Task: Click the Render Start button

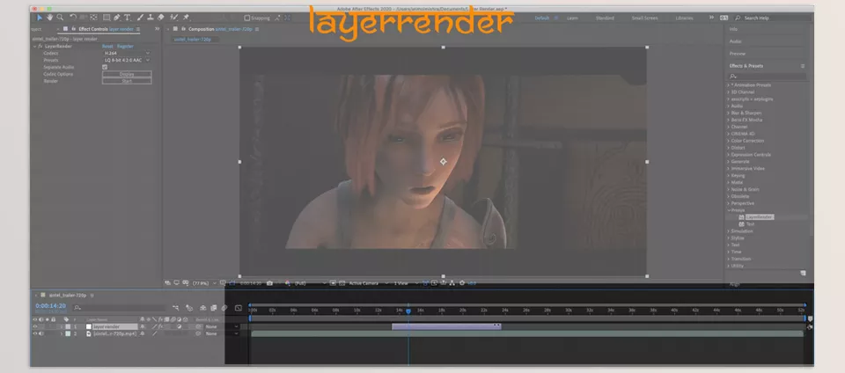Action: coord(127,81)
